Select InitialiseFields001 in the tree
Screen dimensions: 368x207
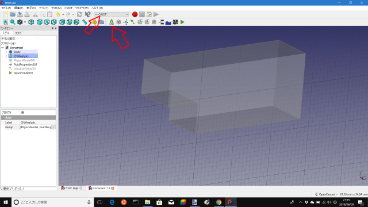[25, 69]
